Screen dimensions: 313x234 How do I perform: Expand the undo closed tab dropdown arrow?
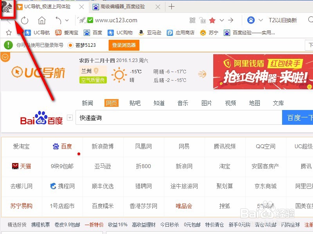point(67,20)
